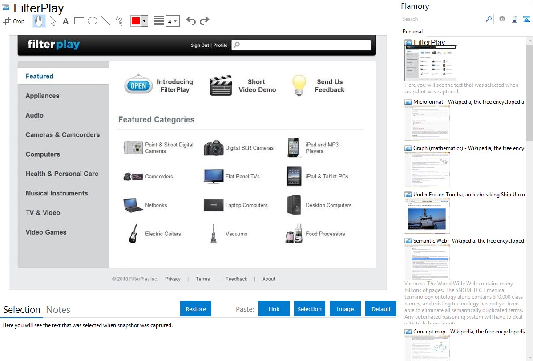533x361 pixels.
Task: Open the FilterPlay snapshot thumbnail in Flamory list
Action: point(430,63)
